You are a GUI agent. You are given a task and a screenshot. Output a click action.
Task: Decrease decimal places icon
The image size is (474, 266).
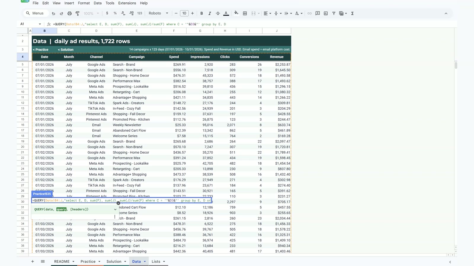[x=123, y=13]
